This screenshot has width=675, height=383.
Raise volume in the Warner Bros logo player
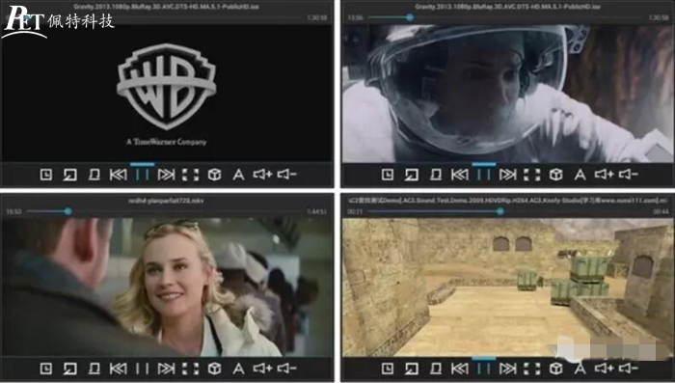click(x=262, y=175)
